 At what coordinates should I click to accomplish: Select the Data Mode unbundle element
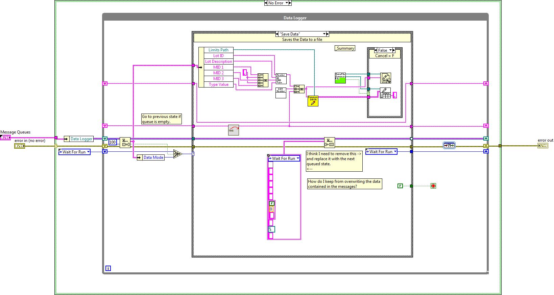[x=153, y=157]
